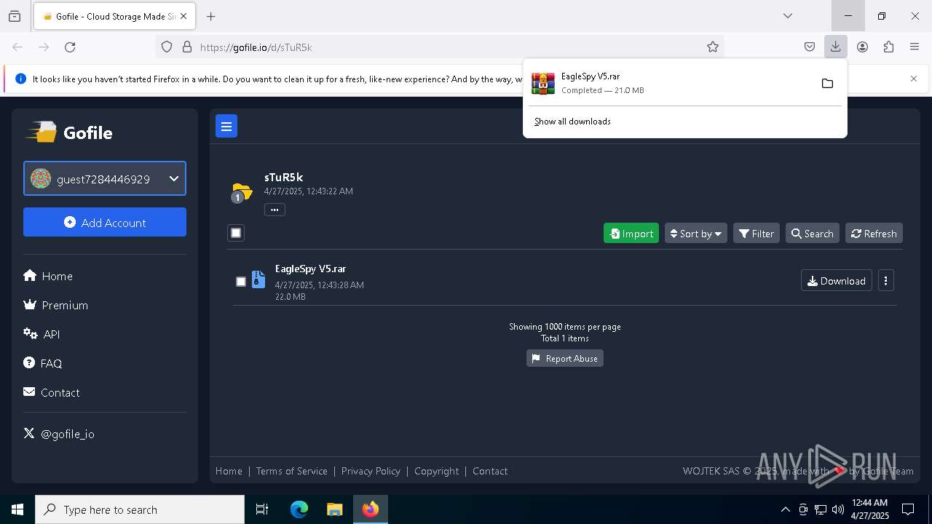This screenshot has height=524, width=932.
Task: Open Windows Start menu
Action: (17, 509)
